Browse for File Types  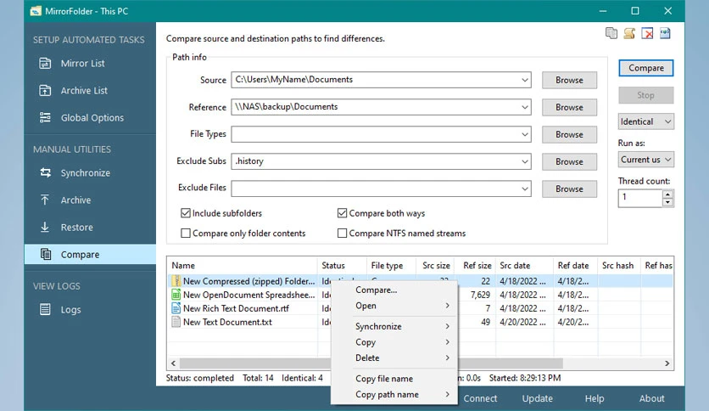click(569, 134)
